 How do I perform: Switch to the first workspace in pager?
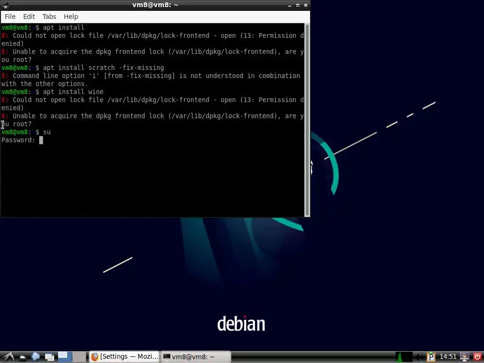coord(65,357)
